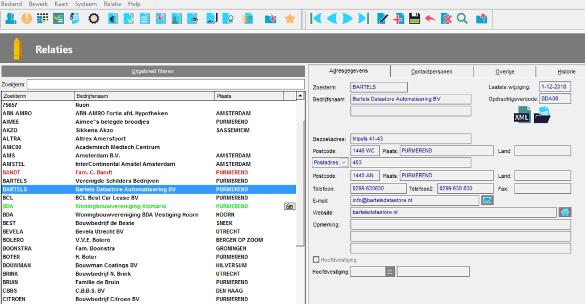Image resolution: width=585 pixels, height=304 pixels.
Task: Click the two-persons relations toolbar icon
Action: pos(11,18)
